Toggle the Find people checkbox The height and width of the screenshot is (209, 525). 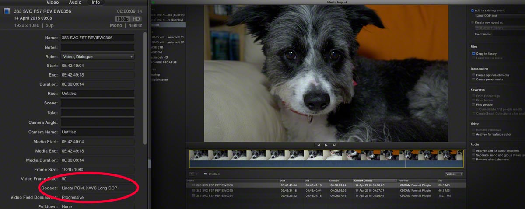(x=473, y=105)
